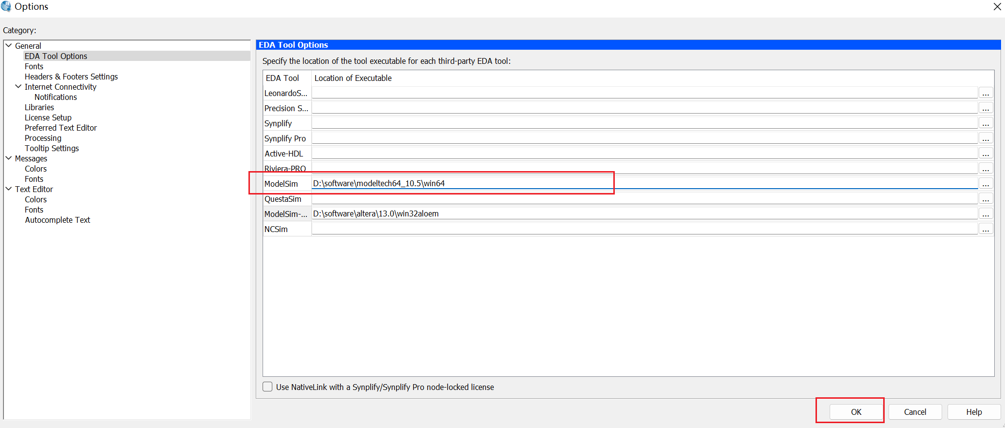Edit the Active-HDL location field

tap(645, 153)
